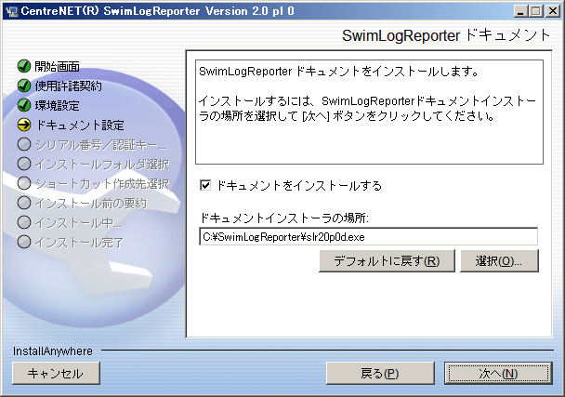The image size is (565, 397).
Task: Click the キャンセル button
Action: (x=56, y=373)
